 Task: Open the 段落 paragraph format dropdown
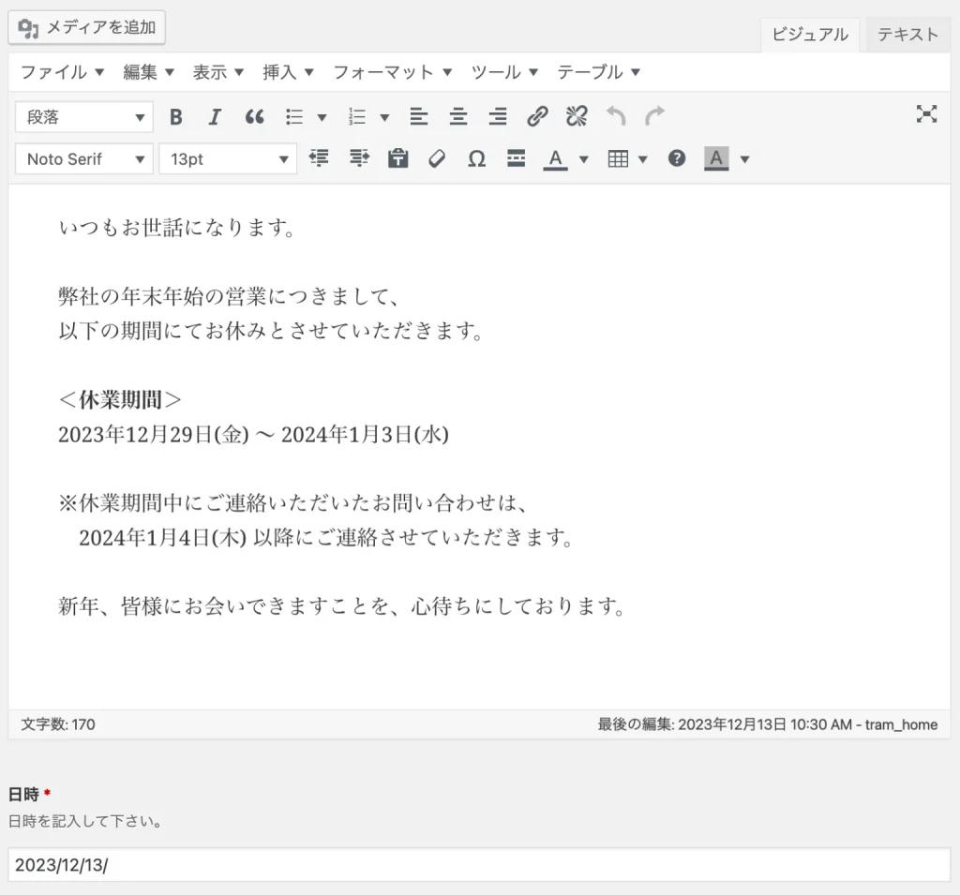(84, 117)
